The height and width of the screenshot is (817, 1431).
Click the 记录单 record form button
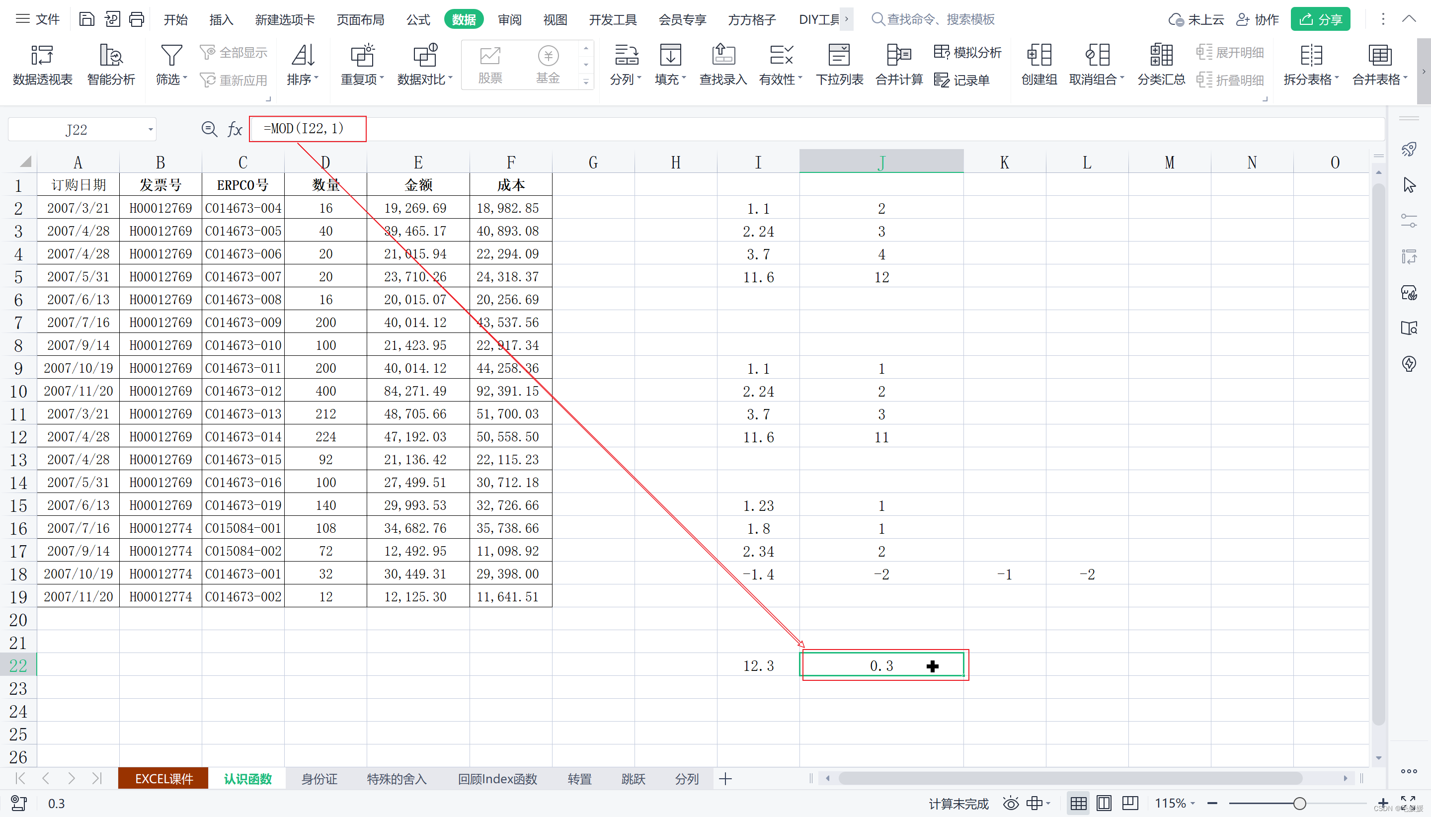pos(961,80)
